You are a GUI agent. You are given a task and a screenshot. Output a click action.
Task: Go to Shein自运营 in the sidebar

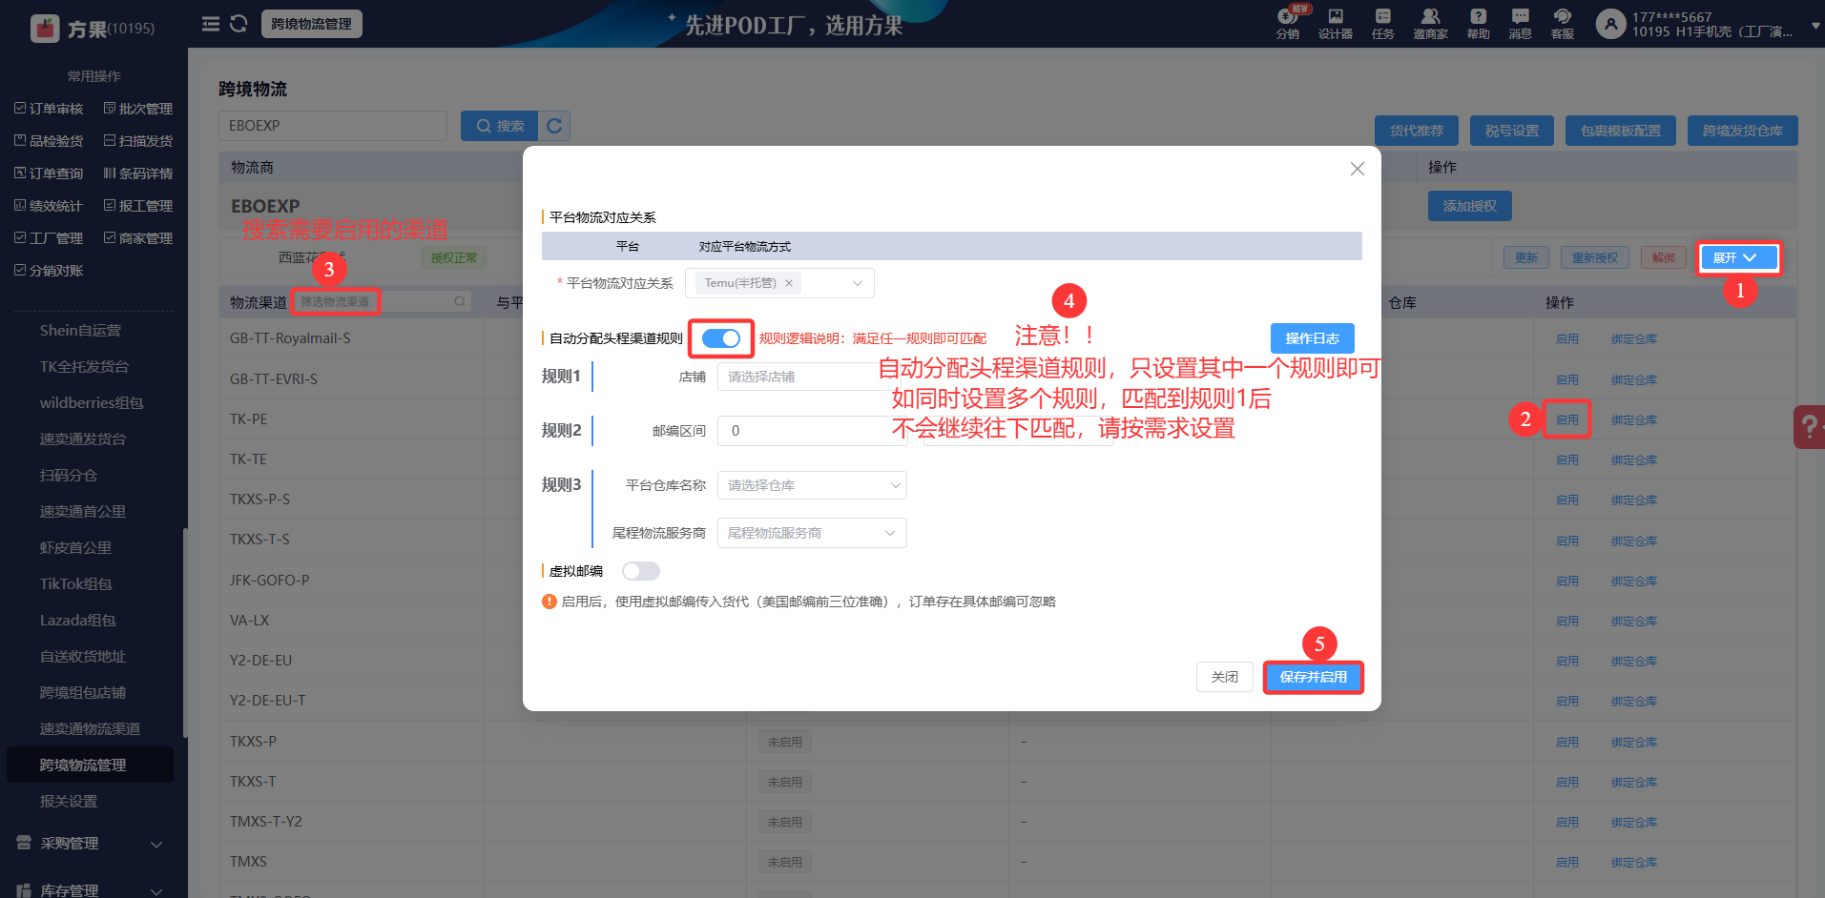[x=80, y=331]
